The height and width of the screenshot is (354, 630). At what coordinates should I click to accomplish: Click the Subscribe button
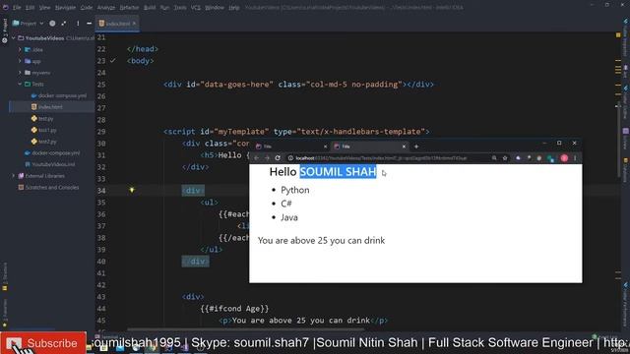click(43, 343)
